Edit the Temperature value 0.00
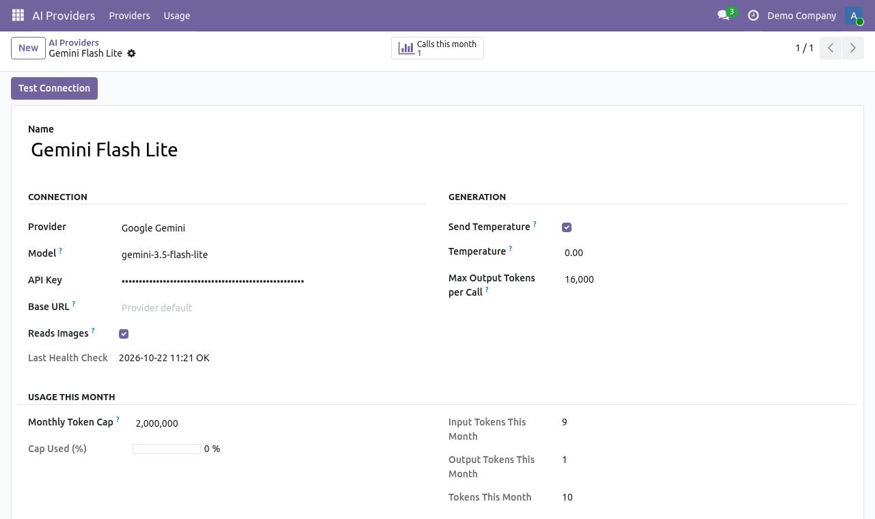The width and height of the screenshot is (875, 519). tap(704, 253)
